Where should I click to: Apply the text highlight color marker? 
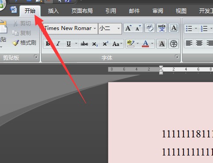(130, 44)
